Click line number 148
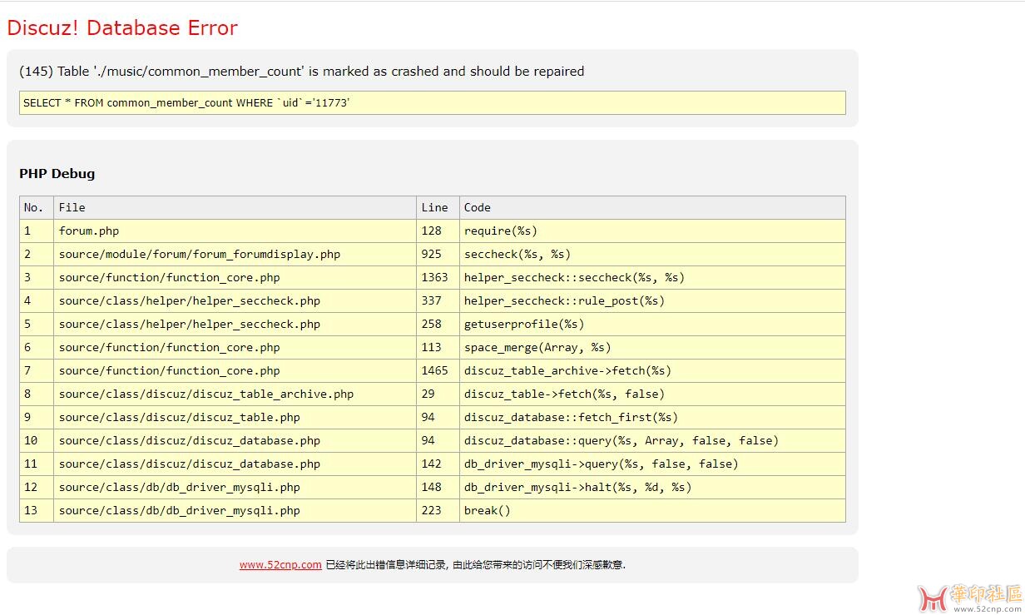The width and height of the screenshot is (1025, 615). (x=438, y=487)
